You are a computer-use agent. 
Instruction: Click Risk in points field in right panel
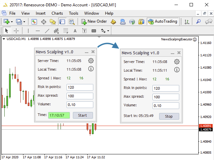[x=166, y=88]
